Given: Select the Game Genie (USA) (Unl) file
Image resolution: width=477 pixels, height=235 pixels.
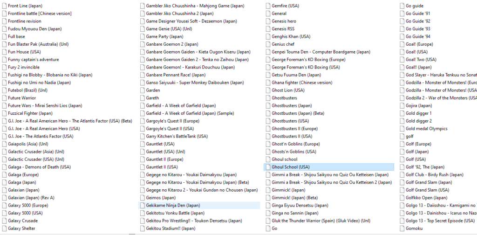Looking at the screenshot, I should (x=169, y=29).
